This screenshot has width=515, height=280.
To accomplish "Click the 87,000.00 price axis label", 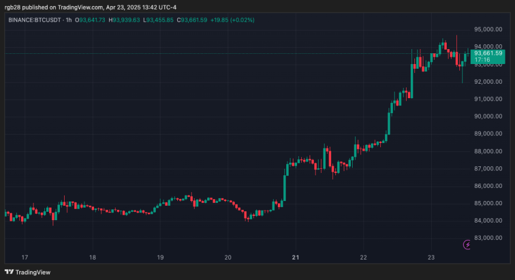I will point(488,168).
